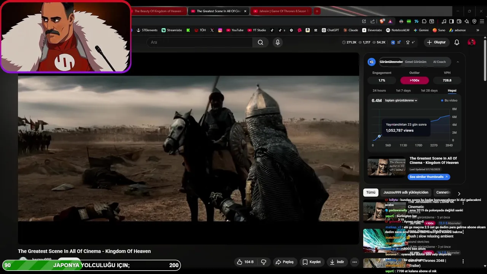Show more filter chips with right arrow
Image resolution: width=487 pixels, height=274 pixels.
[459, 194]
